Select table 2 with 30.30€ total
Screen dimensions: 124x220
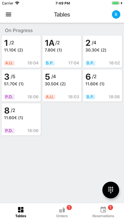(x=103, y=52)
